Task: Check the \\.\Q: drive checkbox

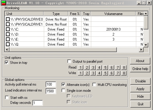Action: coord(8,44)
